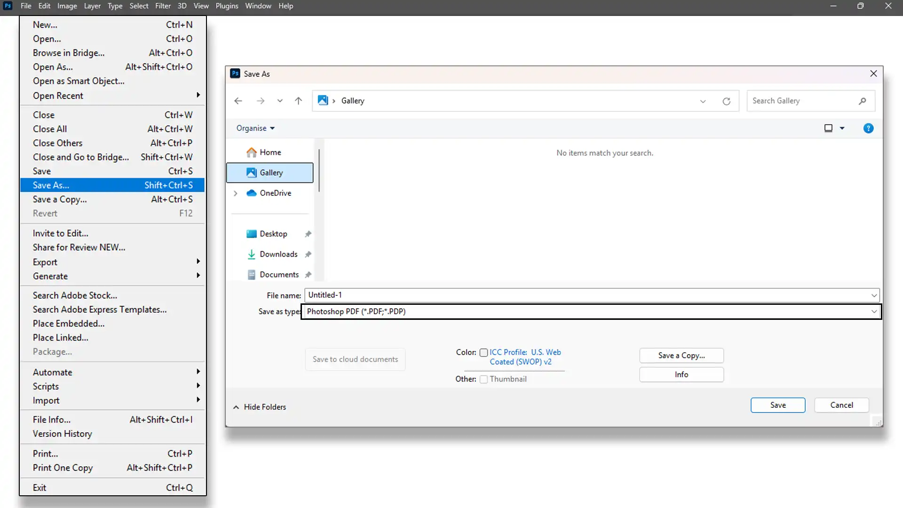Open the Plugins menu

tap(227, 6)
